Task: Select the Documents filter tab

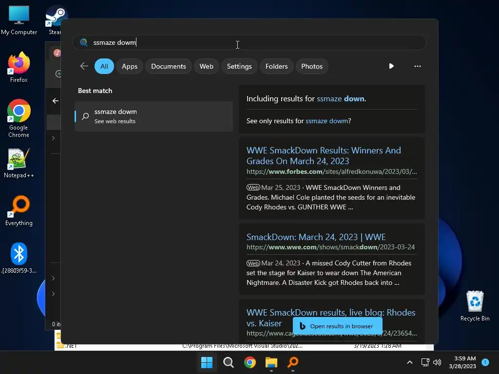Action: pyautogui.click(x=168, y=66)
